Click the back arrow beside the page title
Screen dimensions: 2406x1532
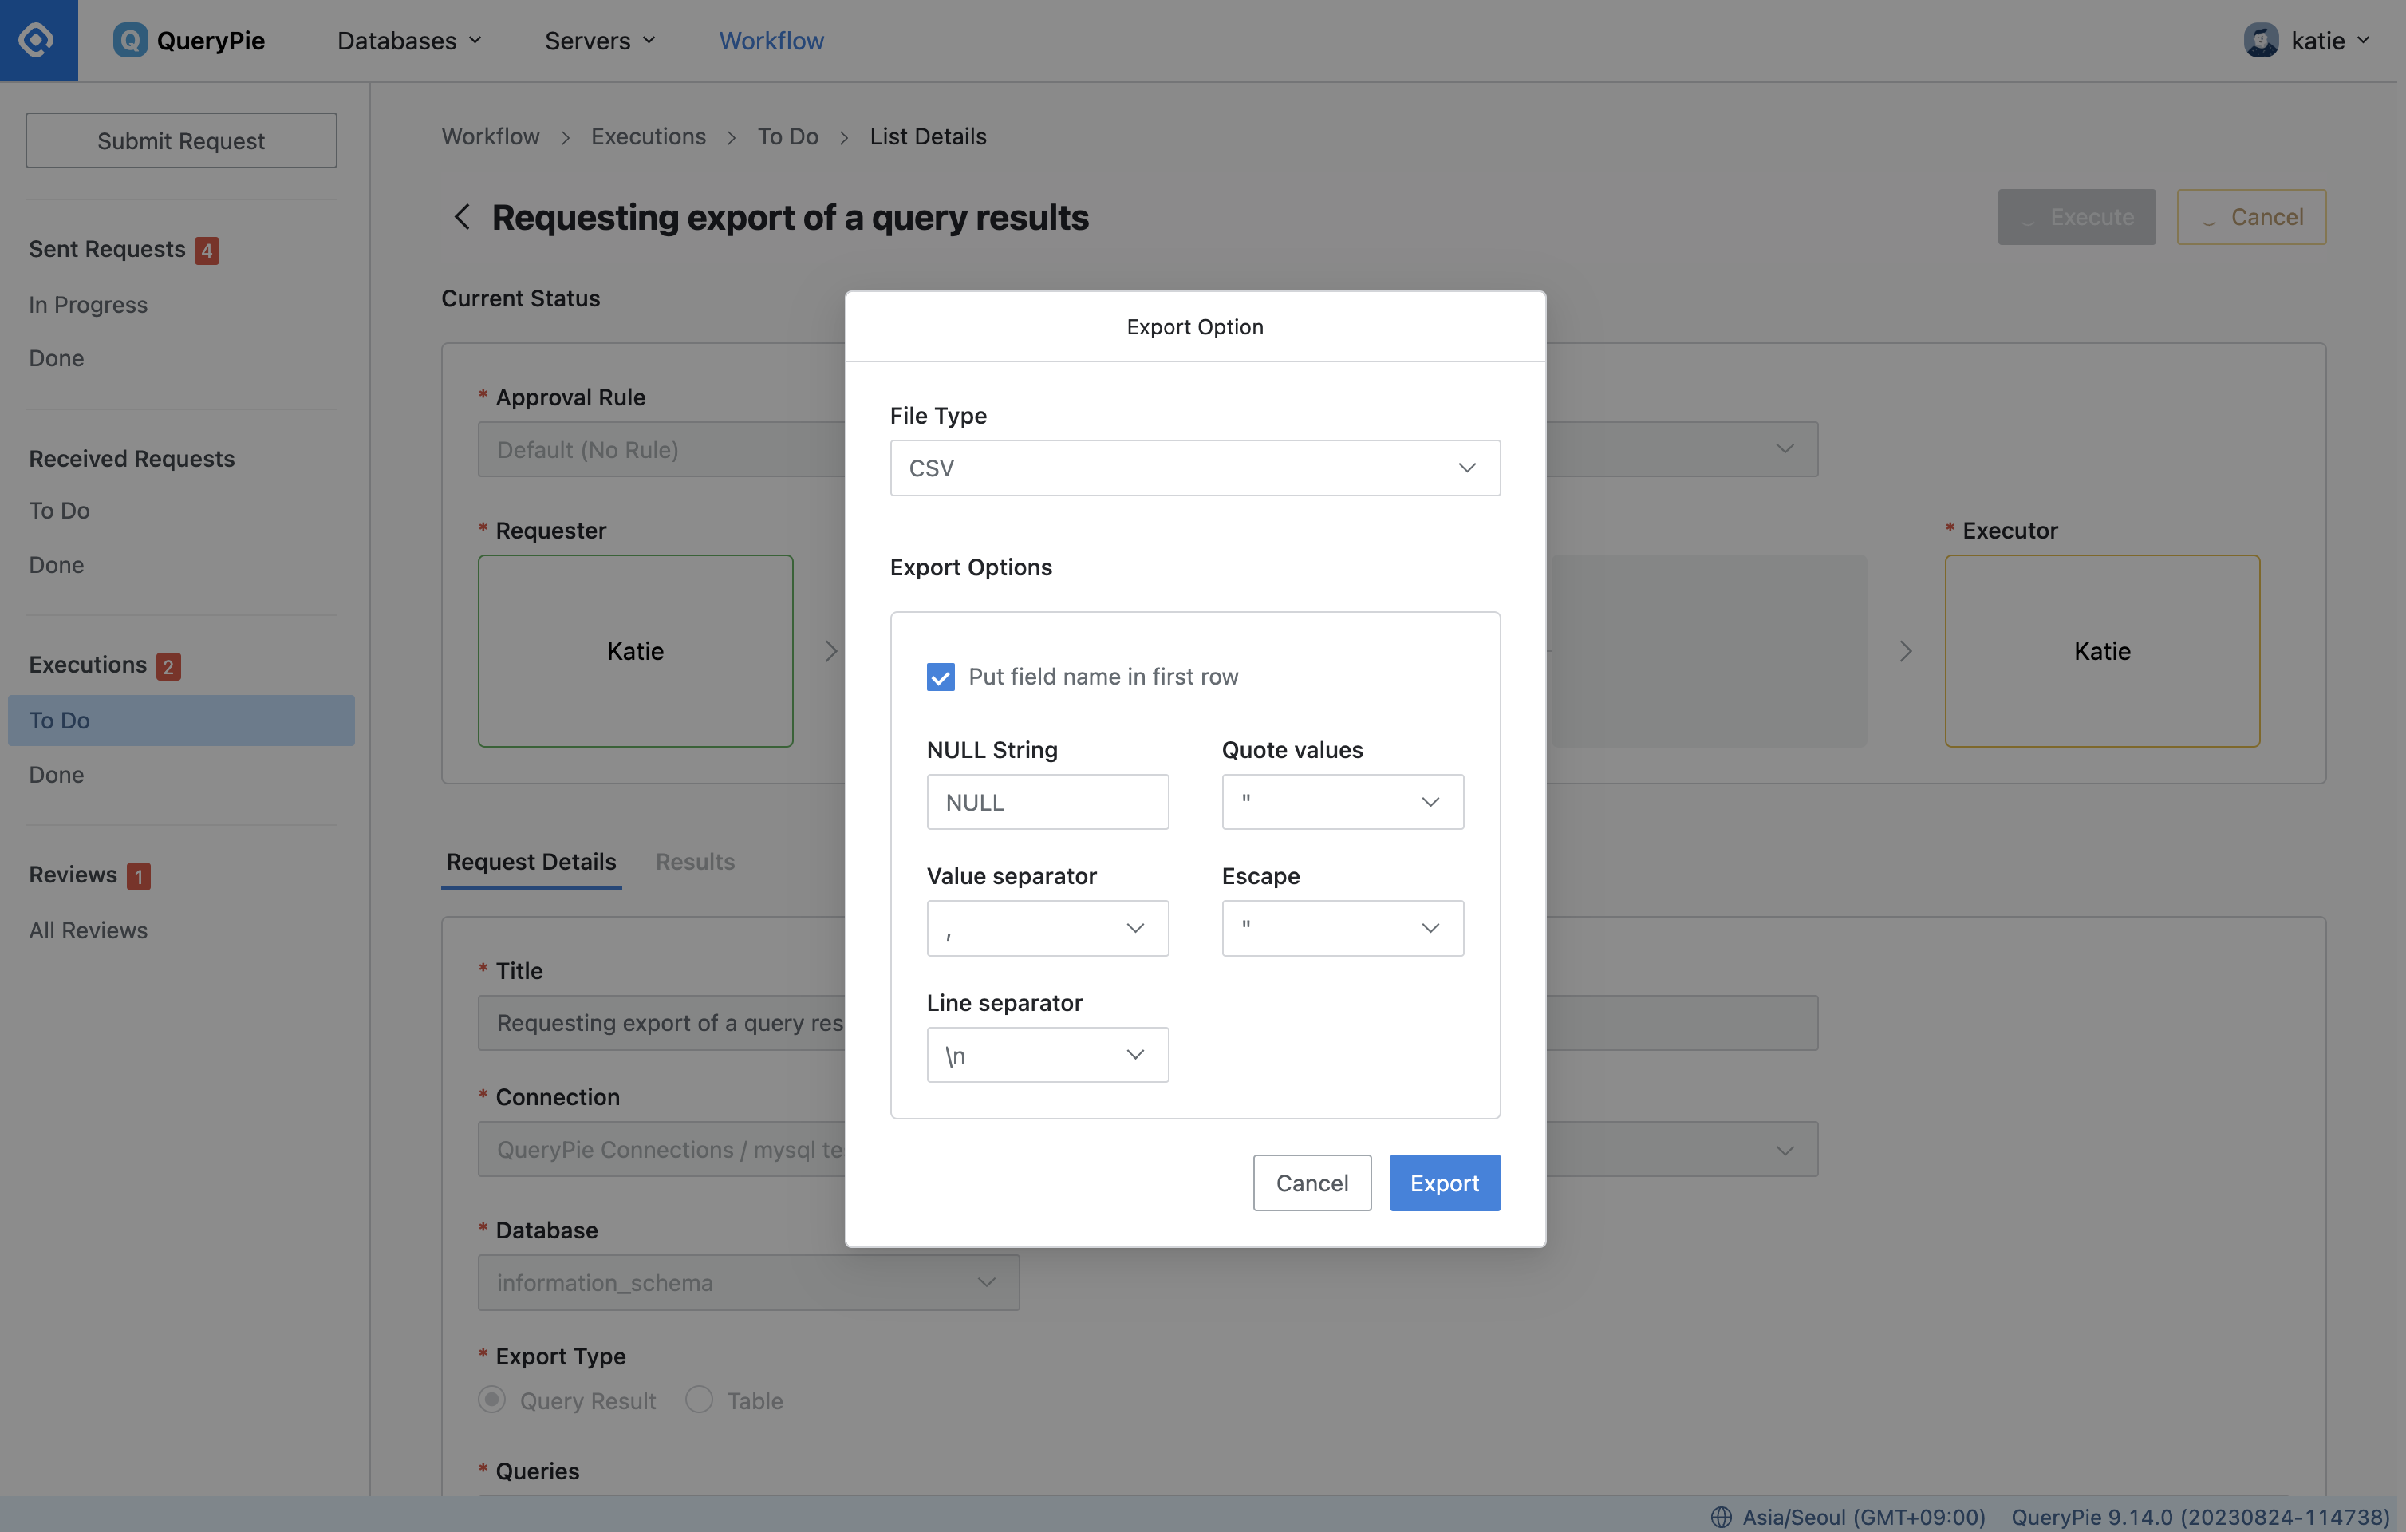point(460,216)
